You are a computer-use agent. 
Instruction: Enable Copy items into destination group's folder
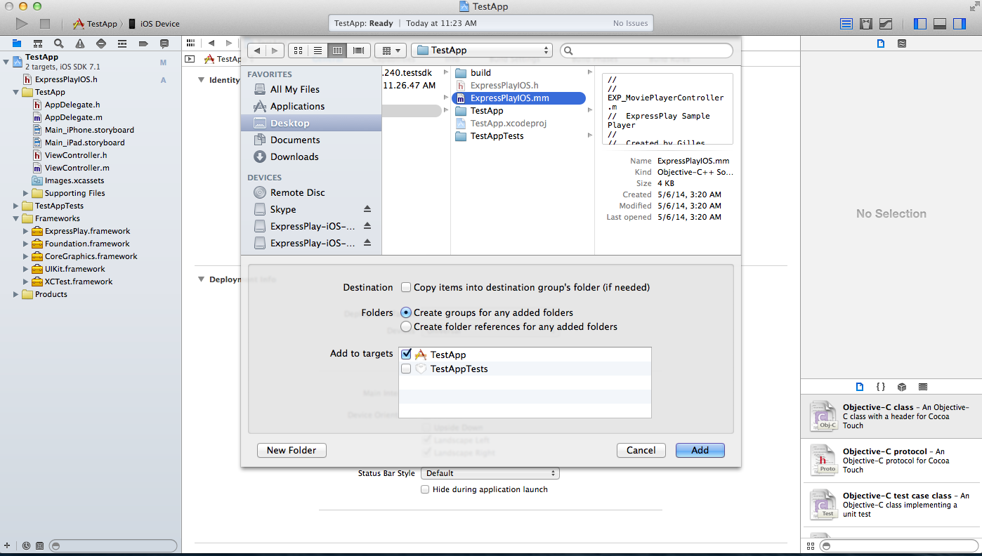[x=406, y=287]
